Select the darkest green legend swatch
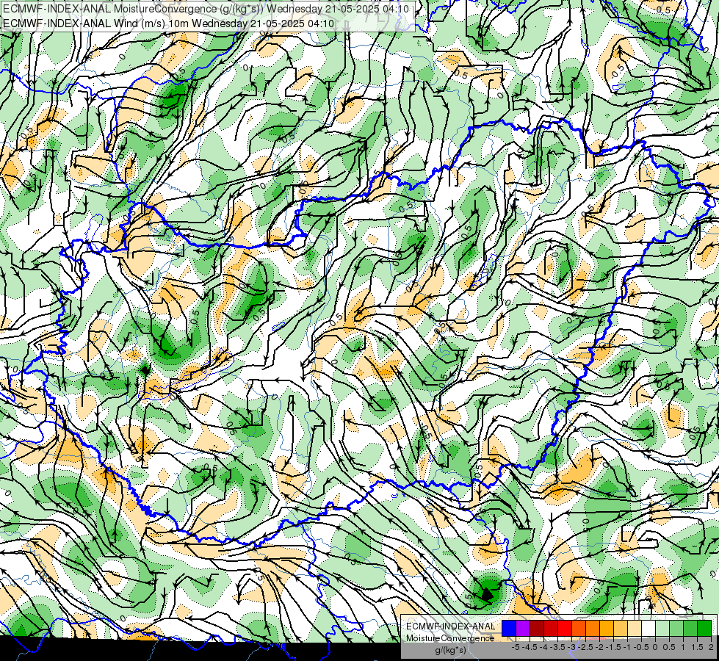The height and width of the screenshot is (661, 719). coord(704,629)
